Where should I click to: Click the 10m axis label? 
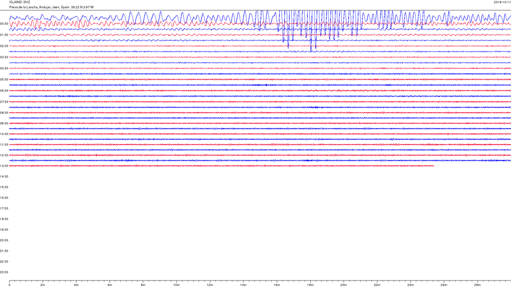176,285
